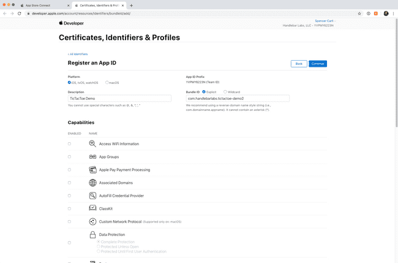Open the browser profile avatar
Image resolution: width=398 pixels, height=263 pixels.
point(386,13)
